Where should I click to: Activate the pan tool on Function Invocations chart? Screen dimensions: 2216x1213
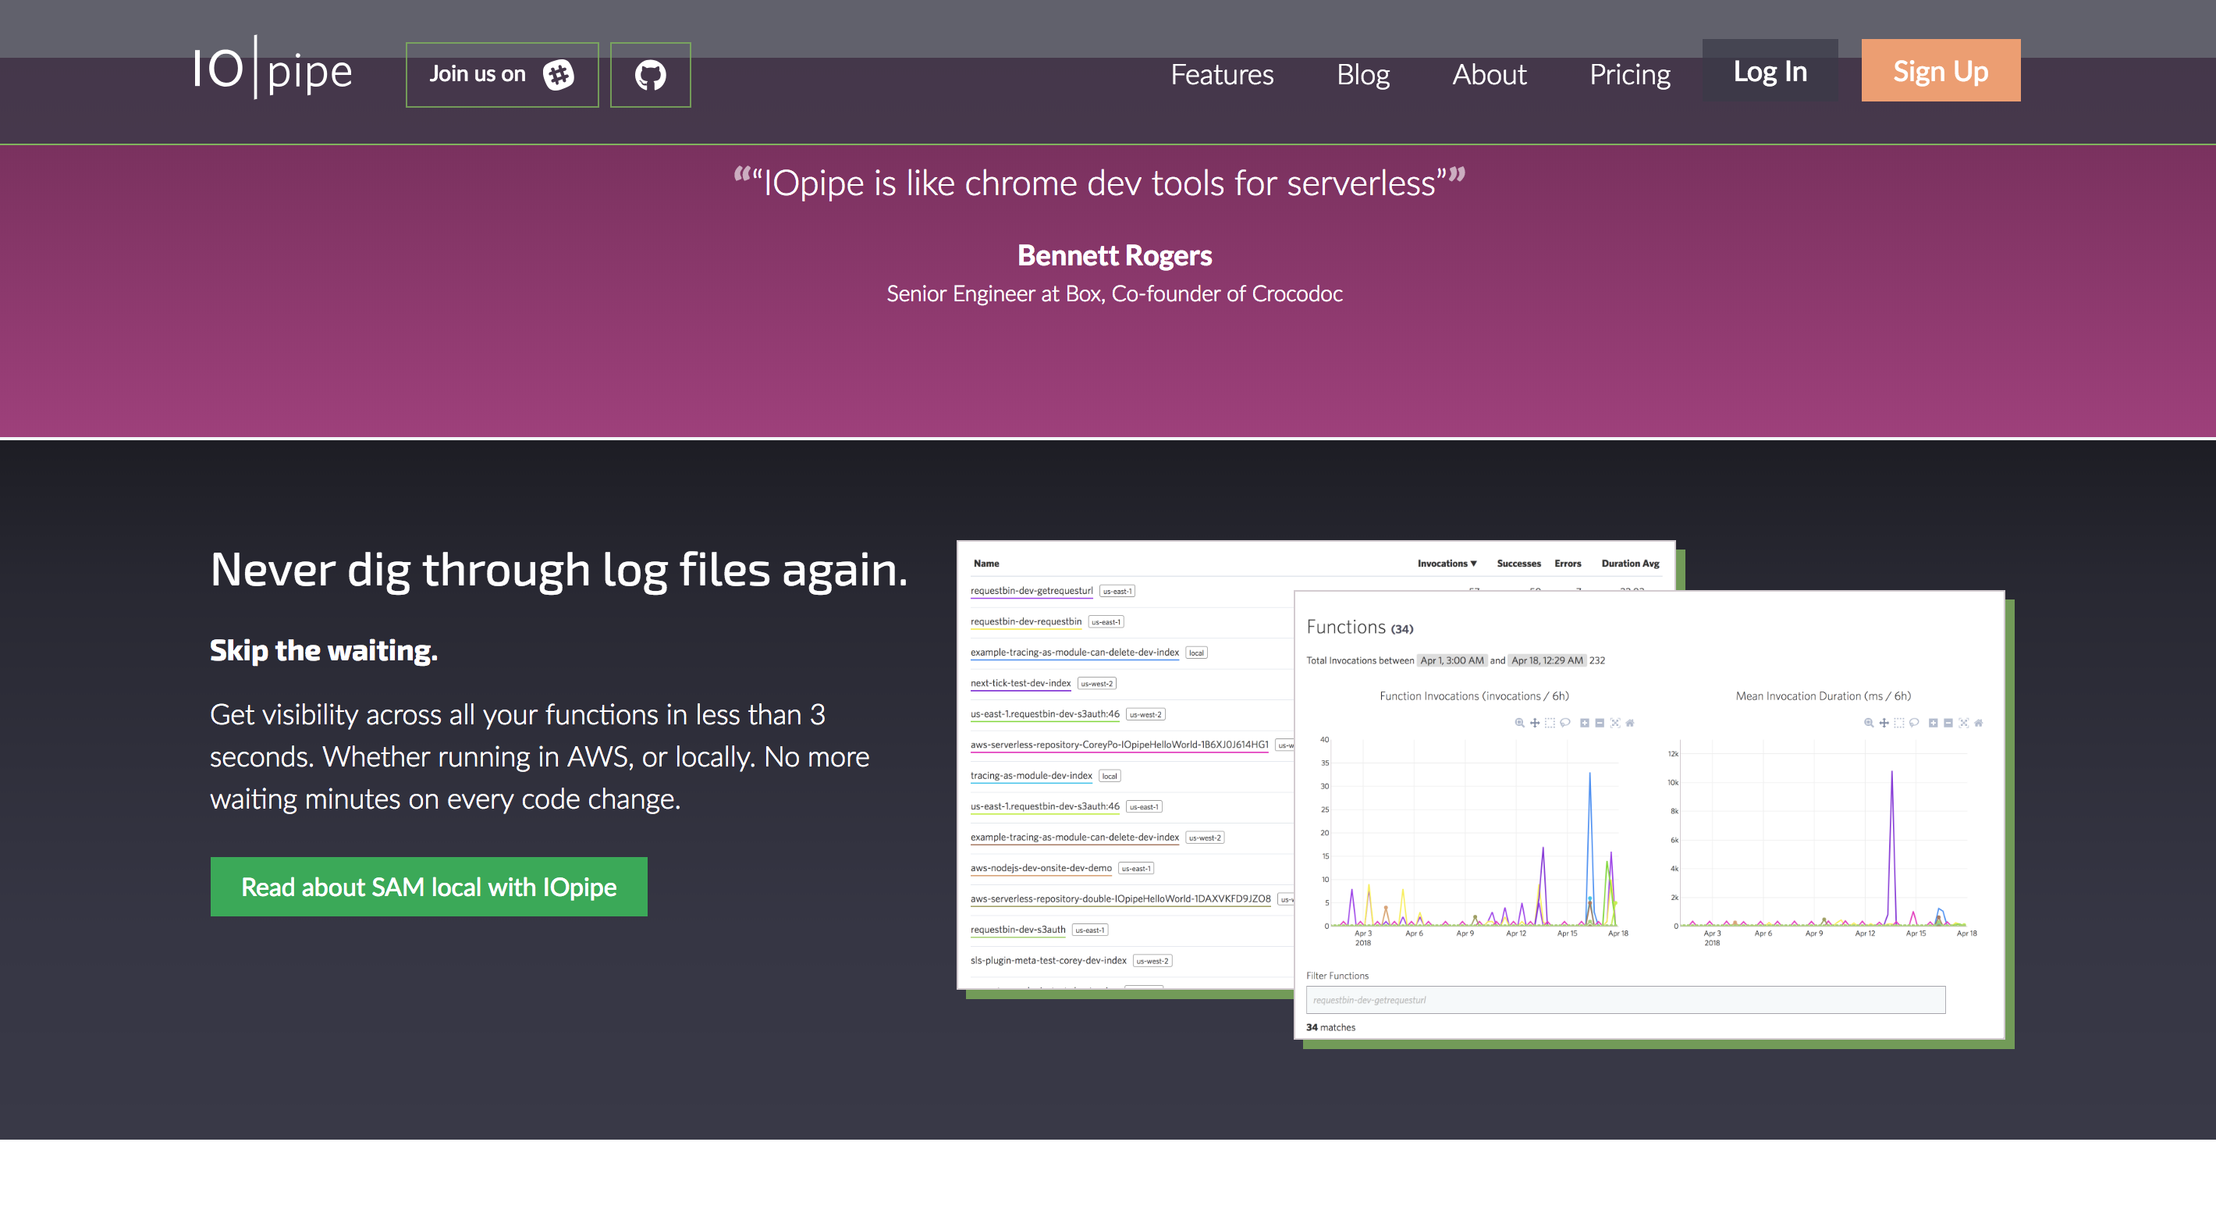point(1535,724)
